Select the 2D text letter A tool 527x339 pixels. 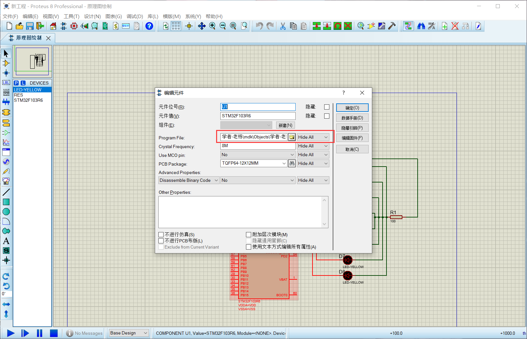point(6,241)
